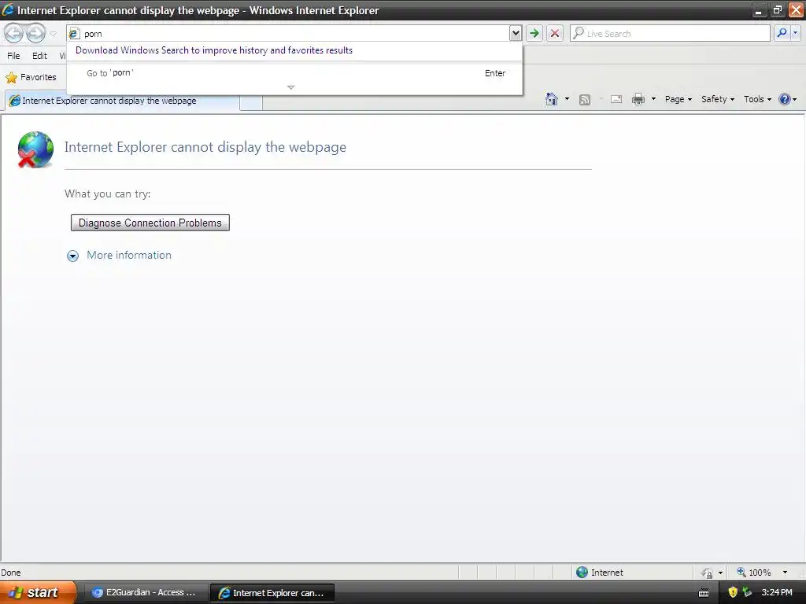The width and height of the screenshot is (806, 604).
Task: Open search provider options dropdown
Action: pyautogui.click(x=795, y=33)
